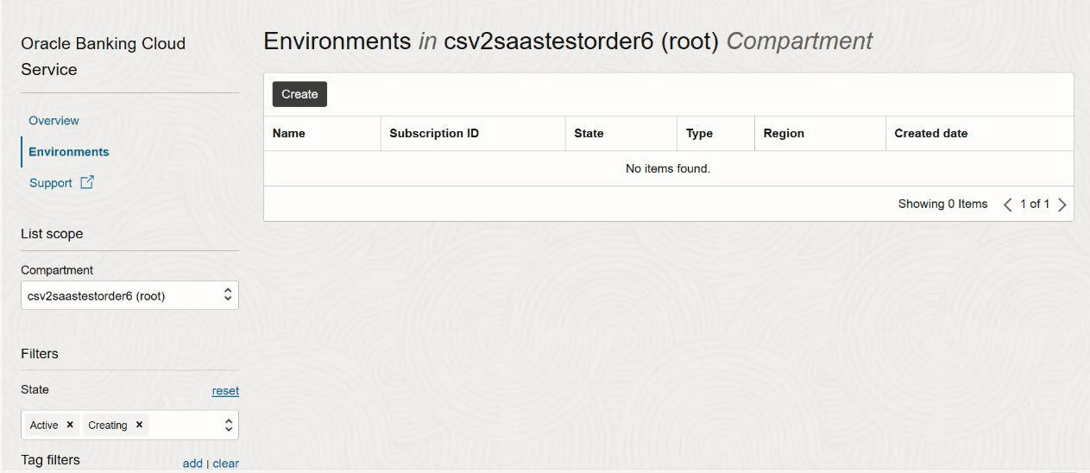
Task: Reset the State filter
Action: click(x=225, y=391)
